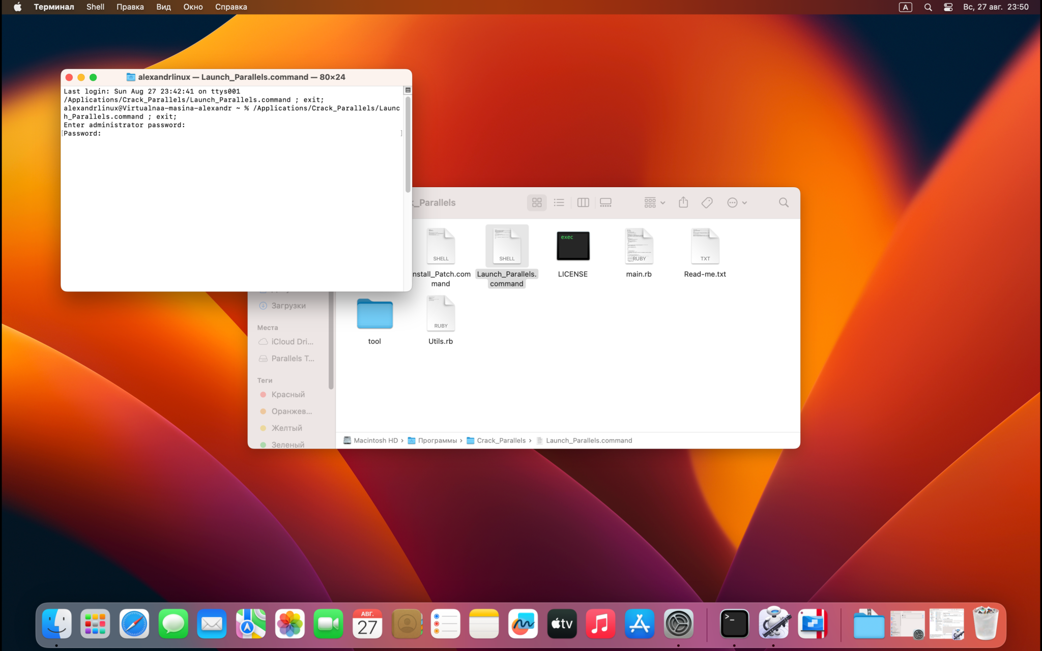1042x651 pixels.
Task: Switch Finder to icon view
Action: [537, 202]
